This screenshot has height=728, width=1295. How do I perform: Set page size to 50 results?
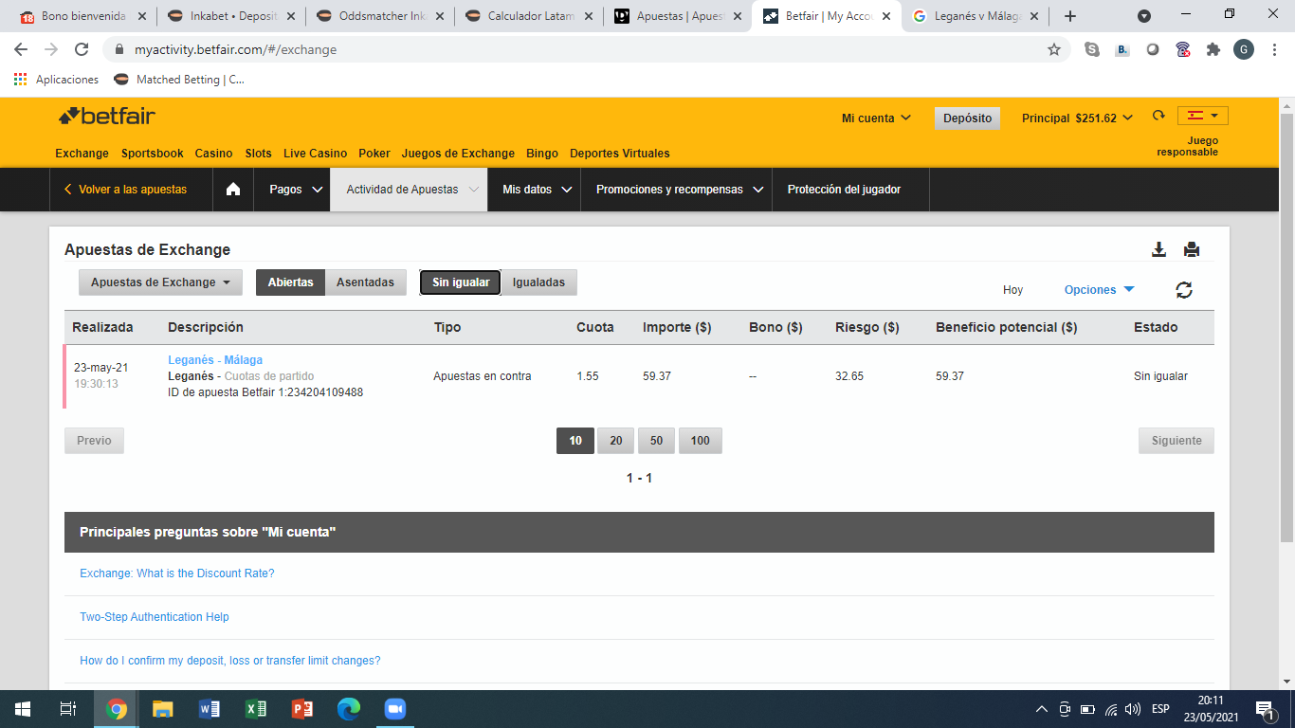click(656, 441)
